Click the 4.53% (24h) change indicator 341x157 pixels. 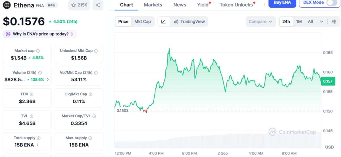(63, 21)
